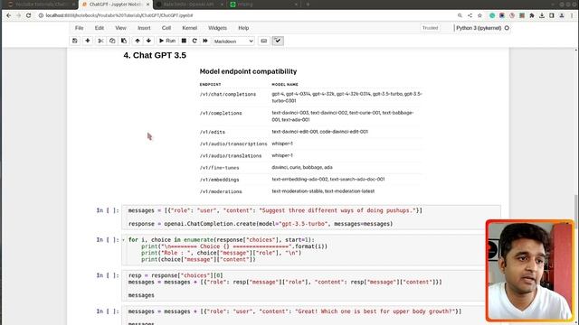Select the '4. Chat GPT 3.5' heading cell

tap(155, 55)
